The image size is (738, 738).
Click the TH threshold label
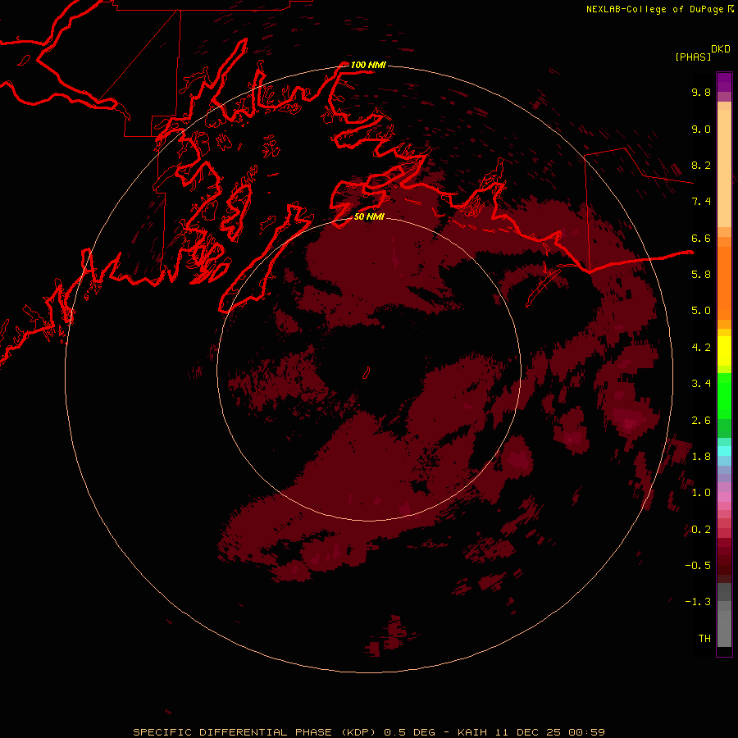point(704,639)
